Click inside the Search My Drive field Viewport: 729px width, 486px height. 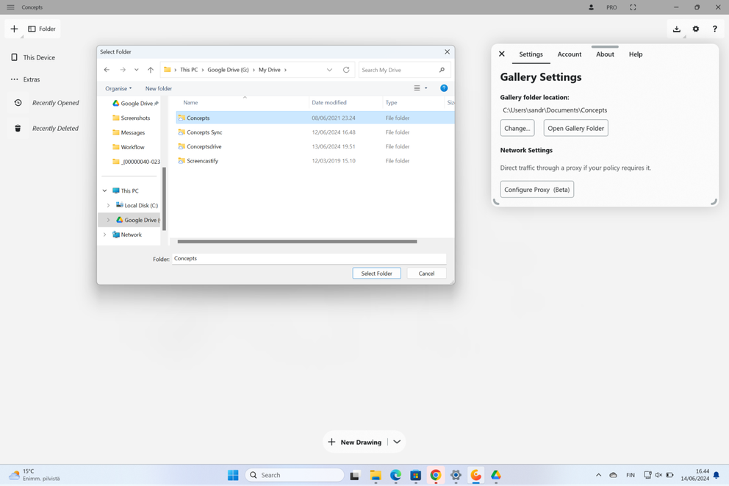click(x=397, y=69)
